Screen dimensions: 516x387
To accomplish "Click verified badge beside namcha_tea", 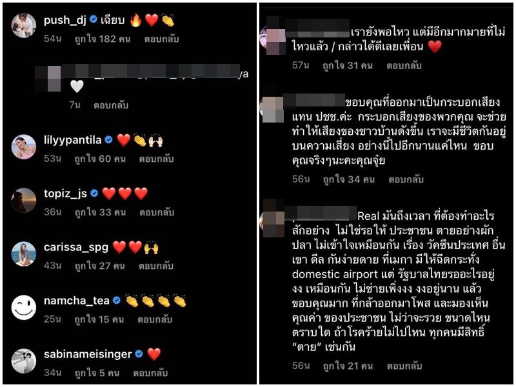I will tap(117, 301).
